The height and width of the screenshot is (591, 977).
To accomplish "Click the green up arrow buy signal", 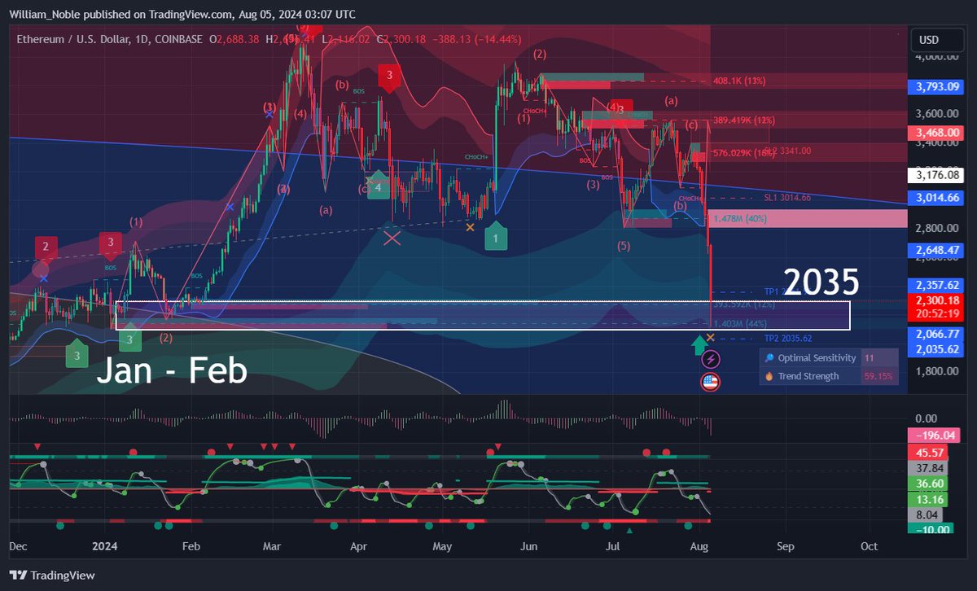I will point(699,346).
